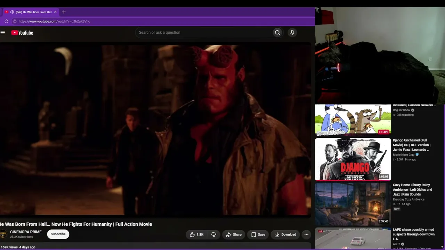Click the 28.3K subscribers count

[x=22, y=237]
